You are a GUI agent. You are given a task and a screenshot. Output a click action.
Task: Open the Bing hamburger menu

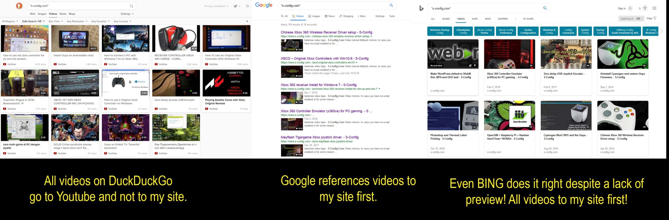pos(654,8)
